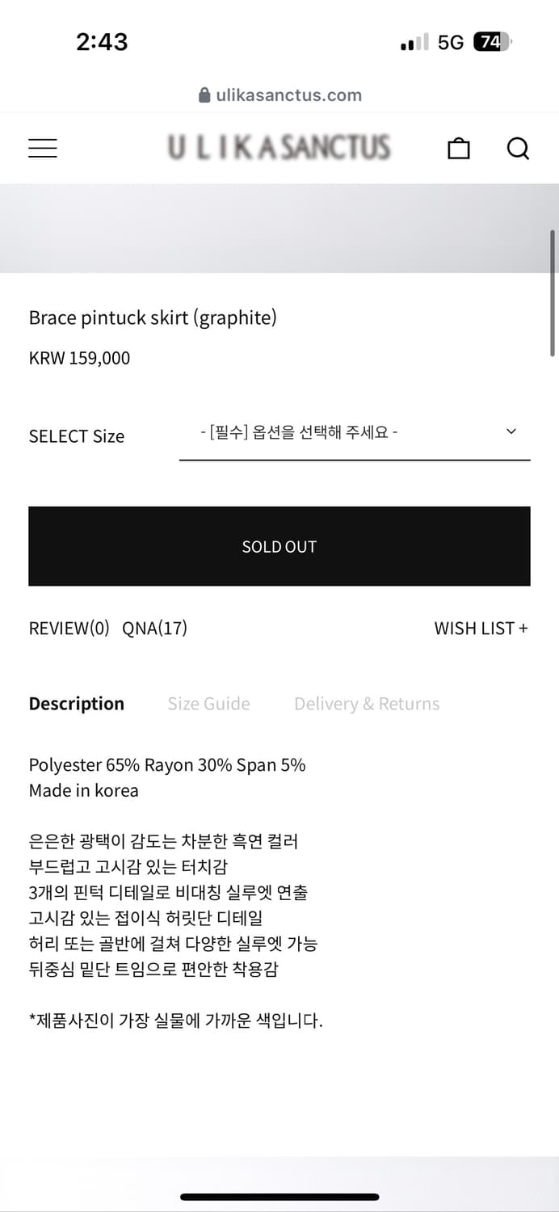Image resolution: width=559 pixels, height=1212 pixels.
Task: Open the shopping bag
Action: [x=458, y=148]
